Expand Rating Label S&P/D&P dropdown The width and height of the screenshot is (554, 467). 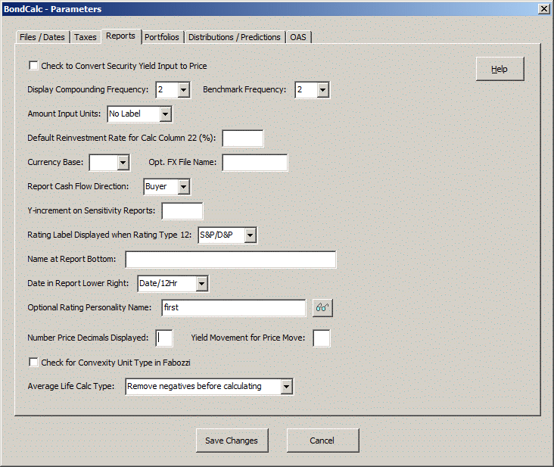[251, 235]
